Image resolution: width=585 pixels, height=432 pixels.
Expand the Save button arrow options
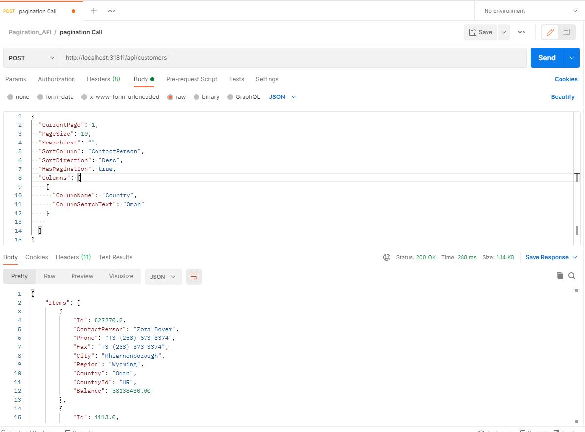point(503,32)
